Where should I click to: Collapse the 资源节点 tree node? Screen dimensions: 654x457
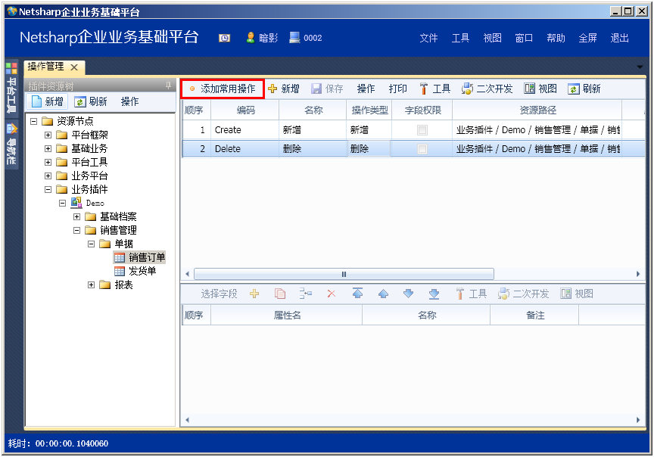point(34,121)
